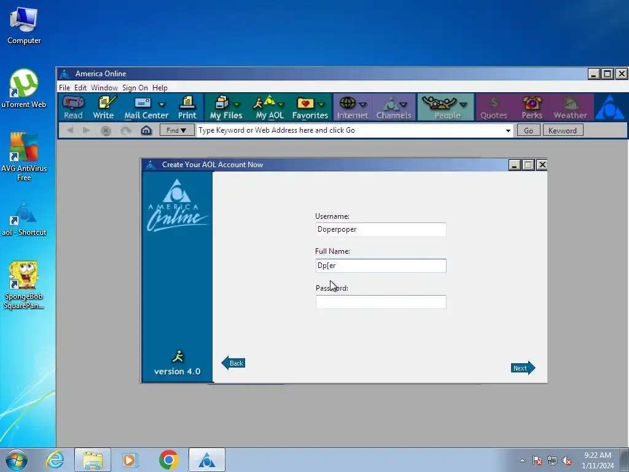Image resolution: width=629 pixels, height=472 pixels.
Task: Select the aol - Shortcut desktop icon
Action: point(24,218)
